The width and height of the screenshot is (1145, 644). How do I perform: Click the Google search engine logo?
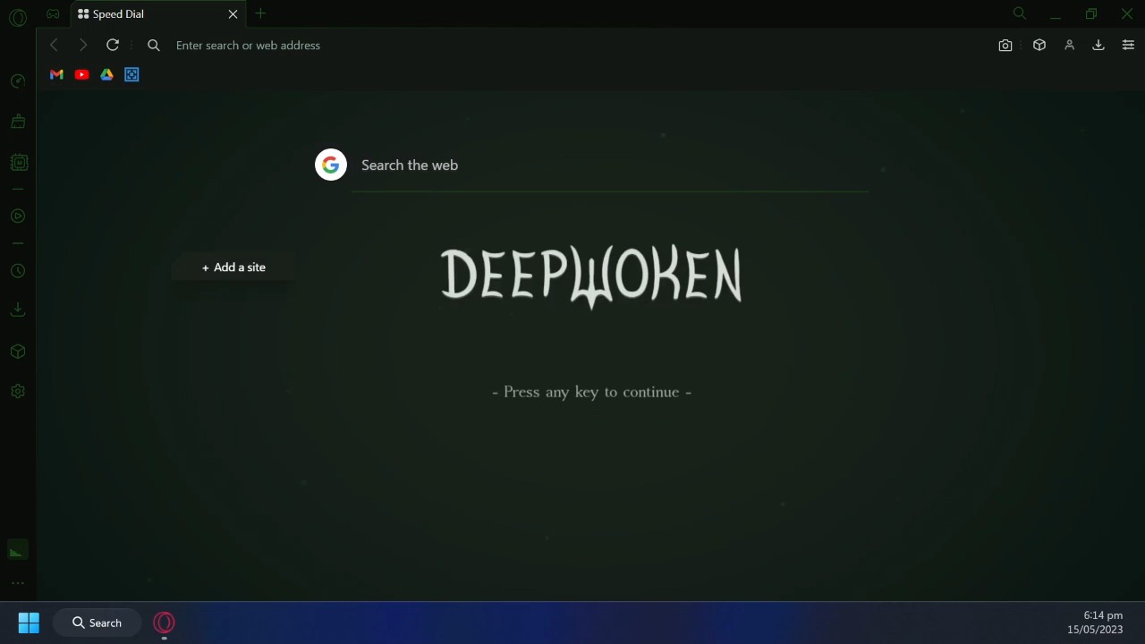click(x=331, y=165)
